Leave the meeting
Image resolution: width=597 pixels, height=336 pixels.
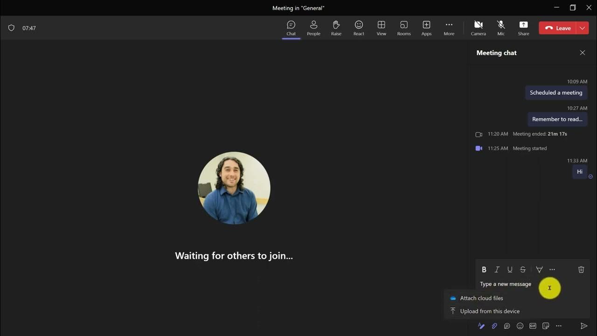[x=557, y=28]
